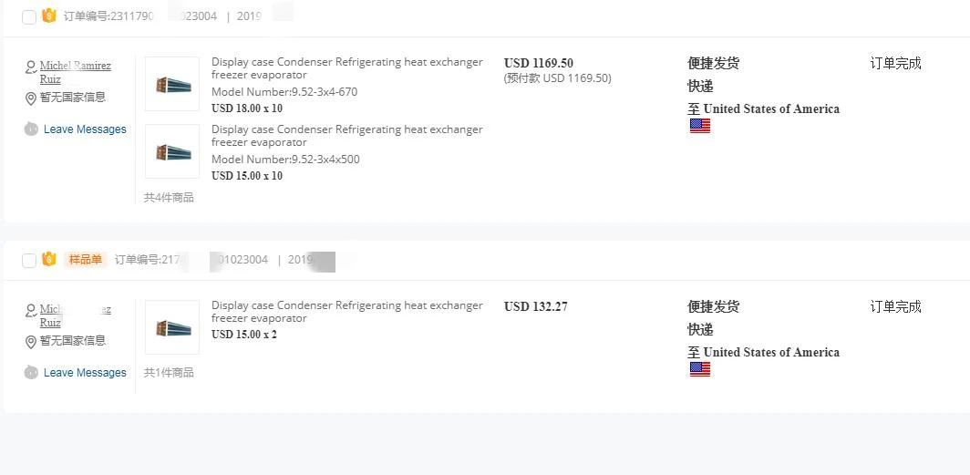Click the US flag icon in the USD 132.27 order

click(x=699, y=369)
